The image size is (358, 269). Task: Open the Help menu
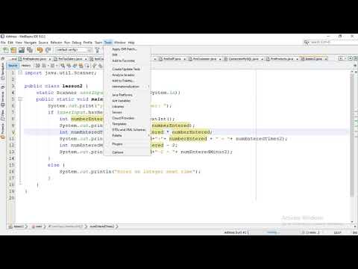coord(131,43)
